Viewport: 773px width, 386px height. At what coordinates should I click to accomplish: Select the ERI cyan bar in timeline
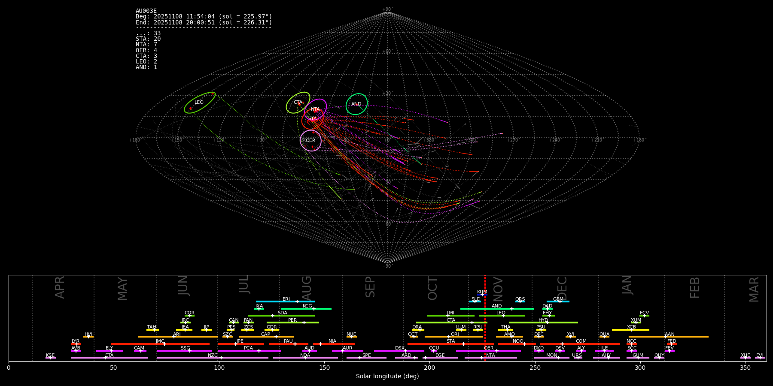click(285, 302)
